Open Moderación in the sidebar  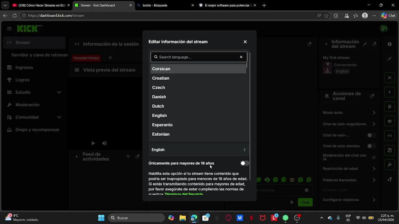pyautogui.click(x=34, y=105)
